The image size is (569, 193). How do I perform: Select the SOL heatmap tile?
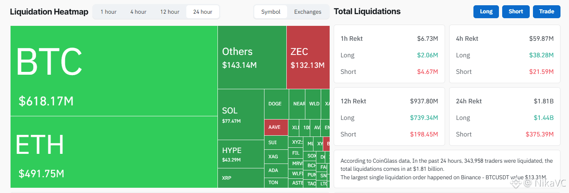[x=241, y=115]
